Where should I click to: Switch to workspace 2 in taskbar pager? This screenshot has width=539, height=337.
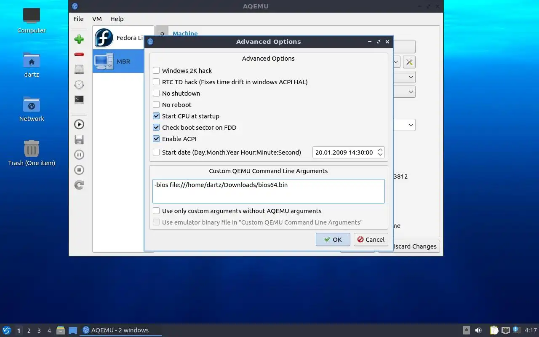[29, 331]
